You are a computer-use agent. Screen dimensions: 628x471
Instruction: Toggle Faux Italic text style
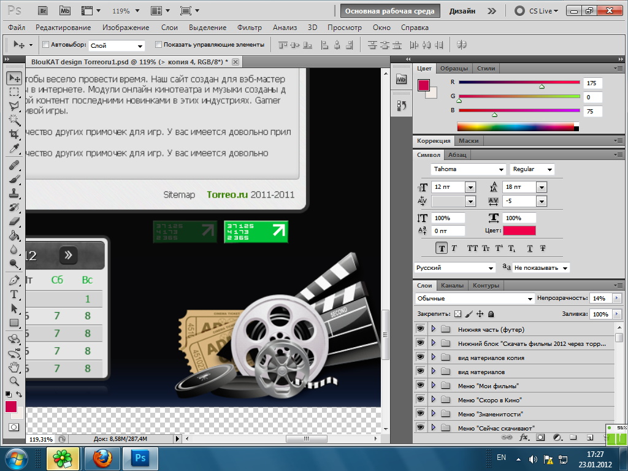pos(454,248)
